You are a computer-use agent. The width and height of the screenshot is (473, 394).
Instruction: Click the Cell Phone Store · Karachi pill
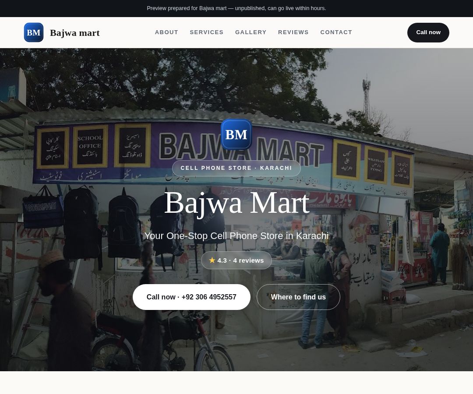point(236,168)
